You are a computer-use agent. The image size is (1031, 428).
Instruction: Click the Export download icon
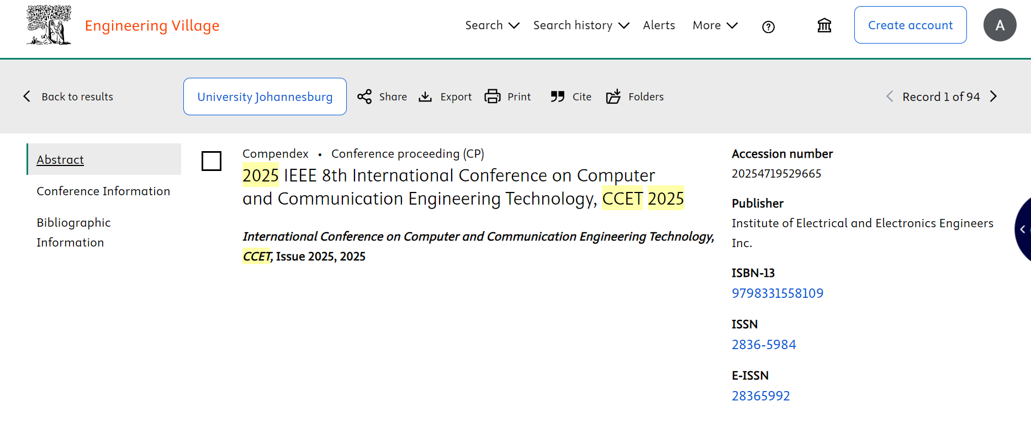pyautogui.click(x=425, y=97)
